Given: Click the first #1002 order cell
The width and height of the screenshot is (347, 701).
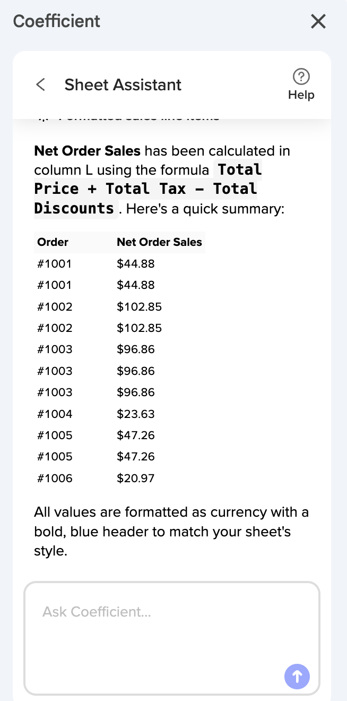Looking at the screenshot, I should click(x=55, y=306).
